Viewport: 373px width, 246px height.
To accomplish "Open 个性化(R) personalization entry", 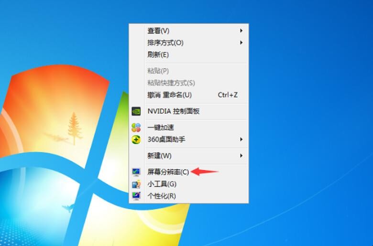I will [x=188, y=196].
